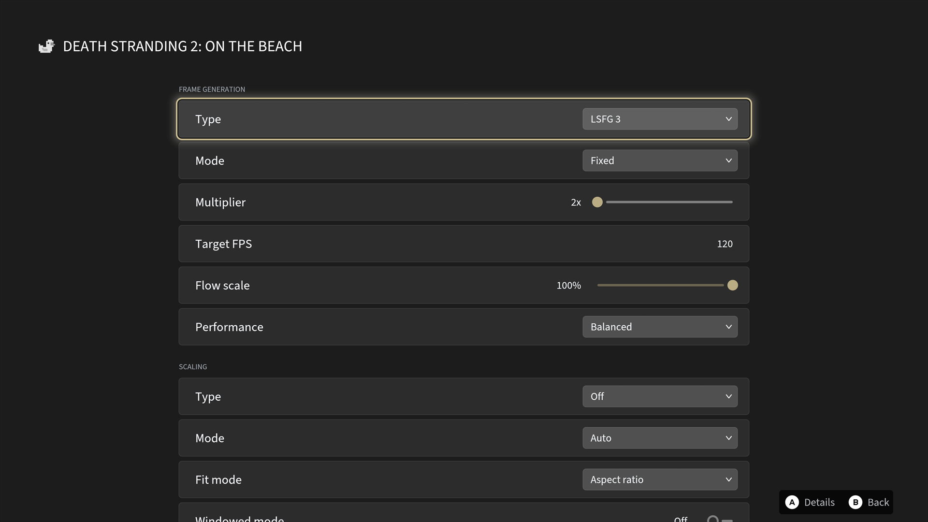Select the Target FPS row label
This screenshot has height=522, width=928.
223,244
